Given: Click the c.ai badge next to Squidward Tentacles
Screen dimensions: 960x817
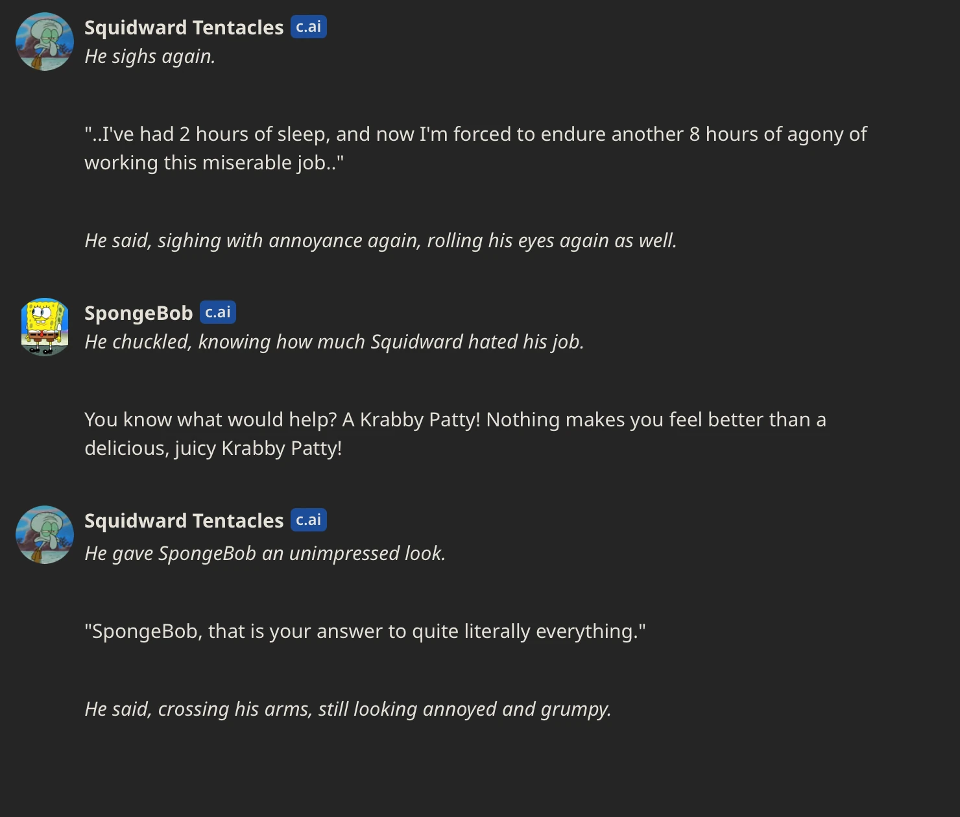Looking at the screenshot, I should pyautogui.click(x=309, y=27).
